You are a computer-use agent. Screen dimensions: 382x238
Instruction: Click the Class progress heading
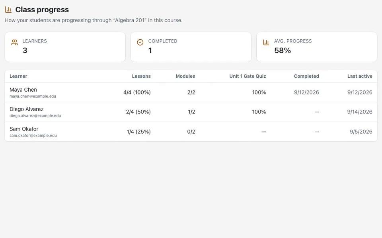(42, 10)
